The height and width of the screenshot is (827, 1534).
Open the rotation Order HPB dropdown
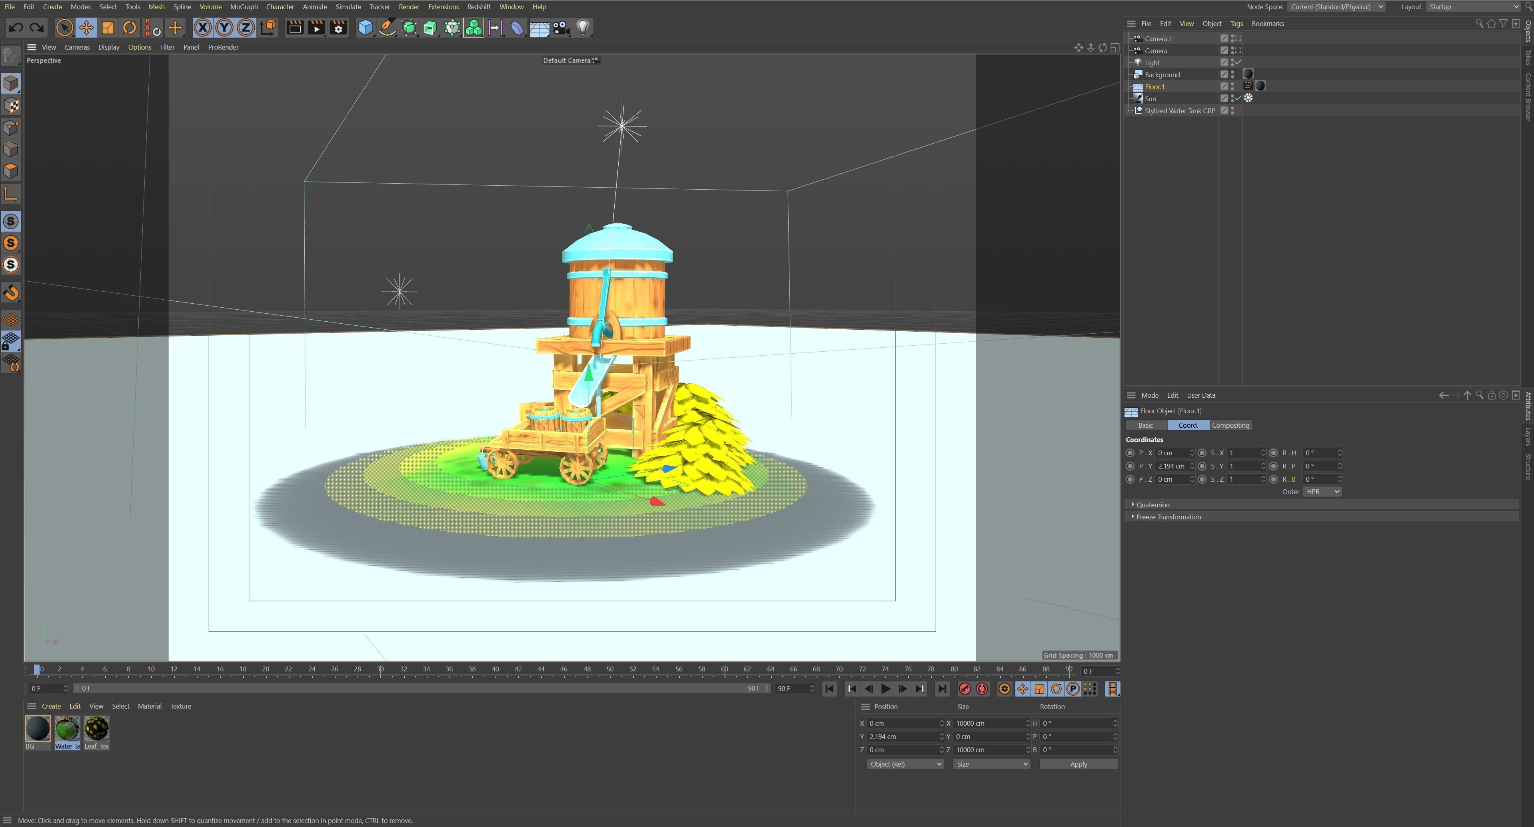tap(1321, 492)
